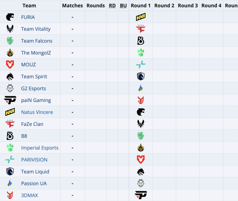Click Passion UA logo in Team column

pos(10,184)
